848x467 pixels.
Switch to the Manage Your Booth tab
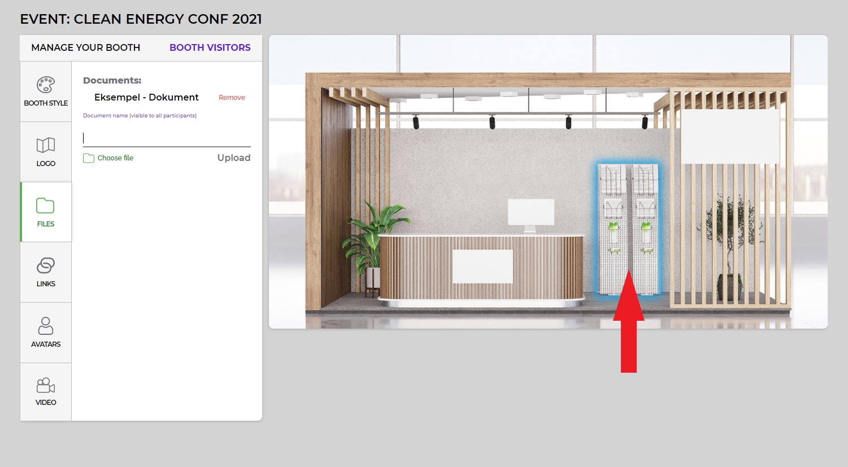pyautogui.click(x=86, y=48)
